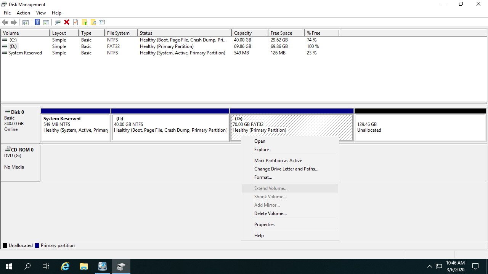Click the blue Help question mark icon
488x274 pixels.
click(37, 22)
